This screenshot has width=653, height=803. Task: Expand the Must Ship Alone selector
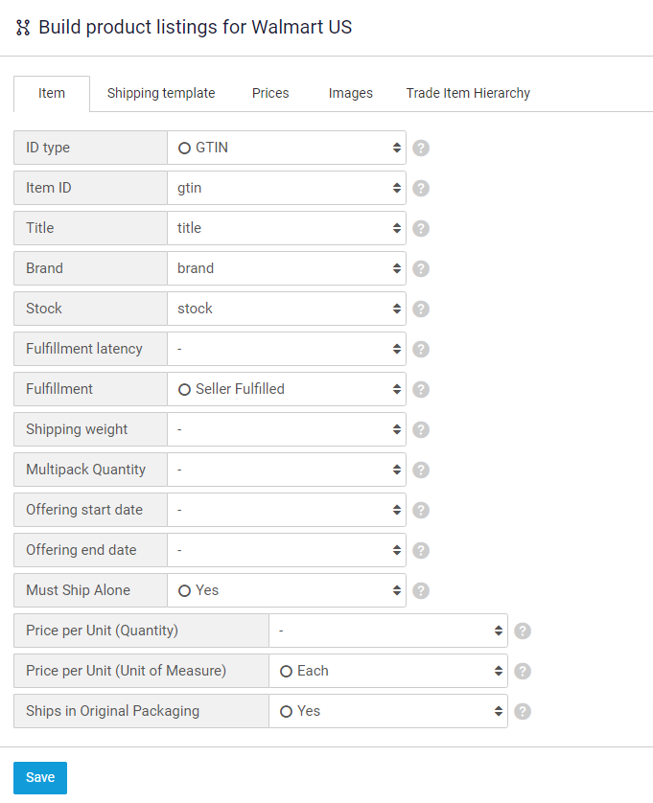pyautogui.click(x=287, y=590)
